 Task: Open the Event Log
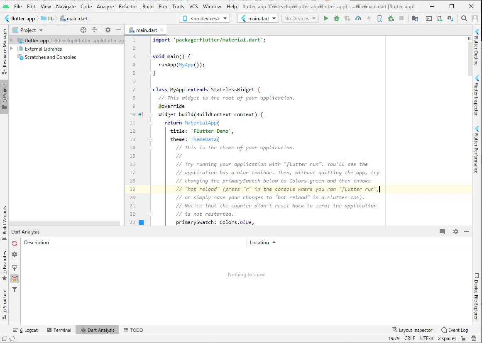(455, 330)
